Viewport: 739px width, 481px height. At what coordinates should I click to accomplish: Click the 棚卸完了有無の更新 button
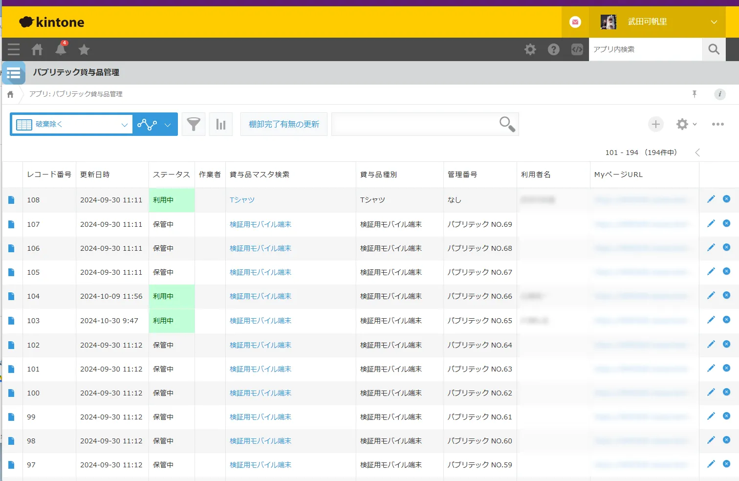pyautogui.click(x=283, y=124)
